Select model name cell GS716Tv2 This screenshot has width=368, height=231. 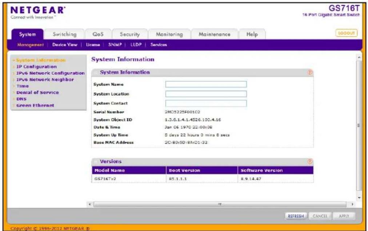point(105,179)
